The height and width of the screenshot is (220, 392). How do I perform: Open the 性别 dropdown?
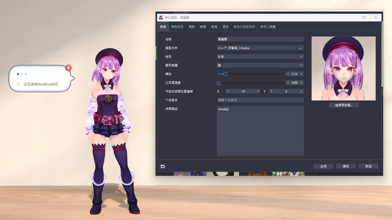click(260, 57)
